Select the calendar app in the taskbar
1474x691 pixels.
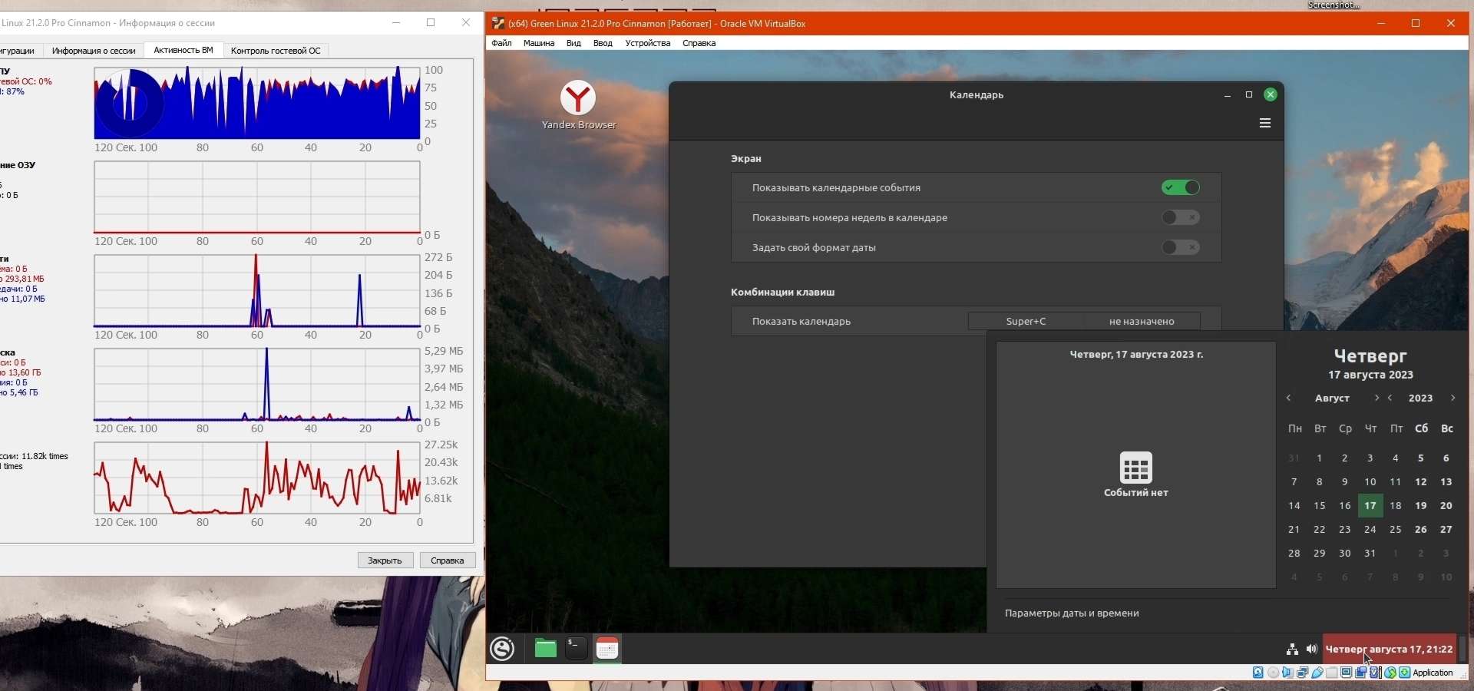[x=607, y=649]
